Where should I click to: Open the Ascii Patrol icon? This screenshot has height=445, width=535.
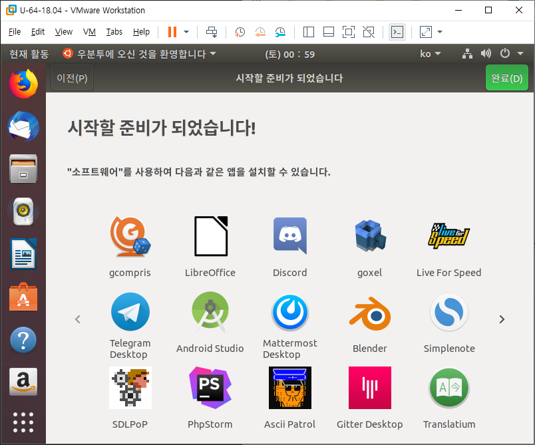tap(290, 388)
